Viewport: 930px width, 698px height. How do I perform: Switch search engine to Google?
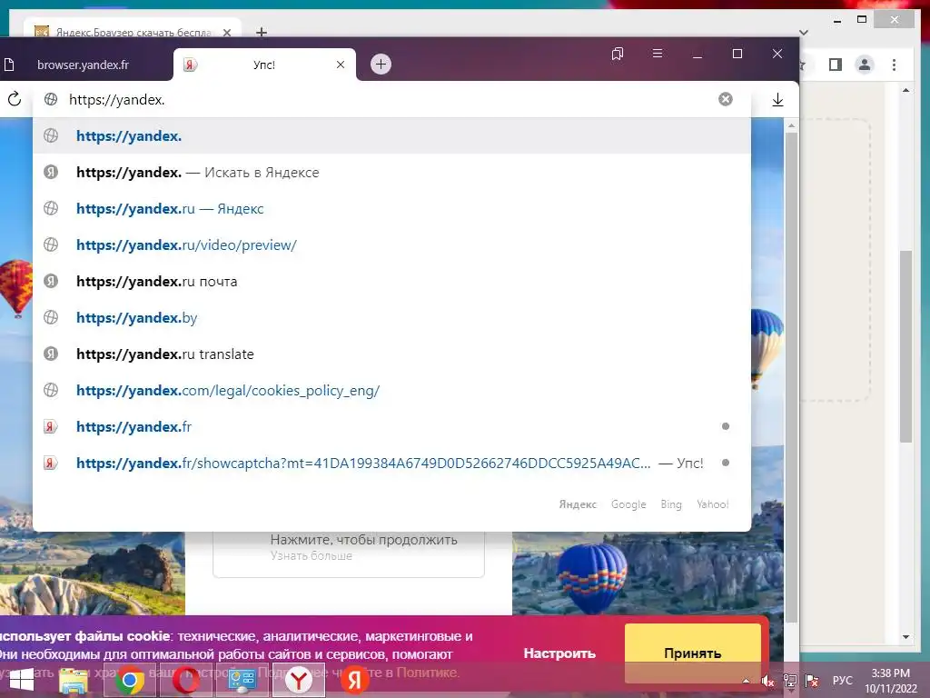point(628,504)
